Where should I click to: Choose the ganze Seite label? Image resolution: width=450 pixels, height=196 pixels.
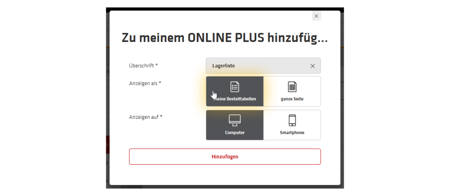click(292, 99)
